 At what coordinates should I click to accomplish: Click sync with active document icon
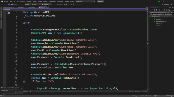click(x=162, y=10)
